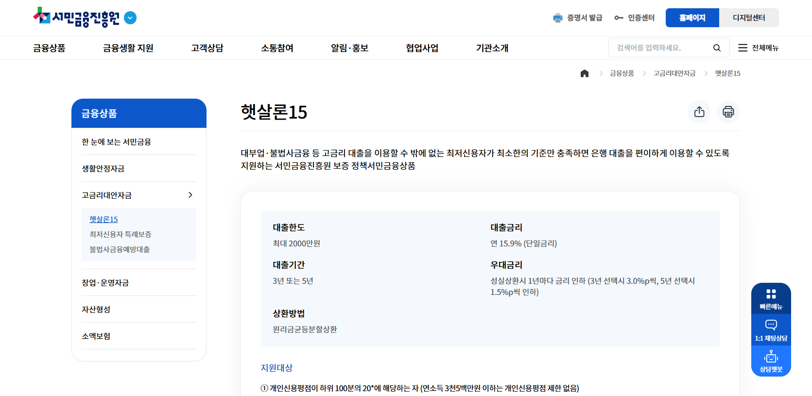Share the page with share icon
812x396 pixels.
tap(699, 112)
